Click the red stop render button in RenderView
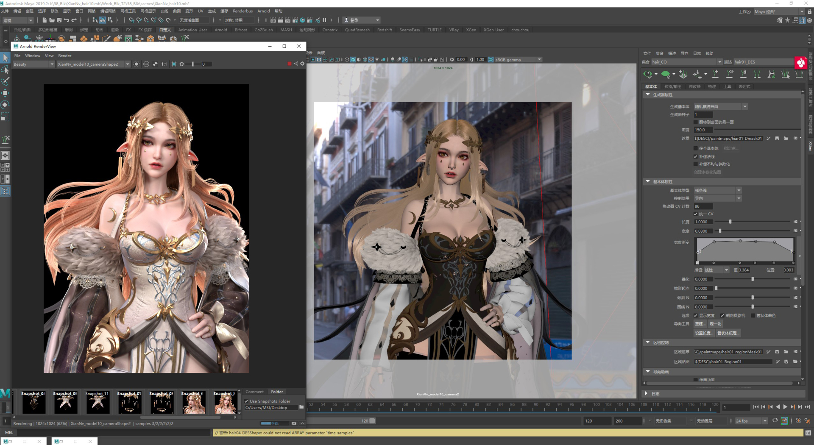 click(289, 64)
